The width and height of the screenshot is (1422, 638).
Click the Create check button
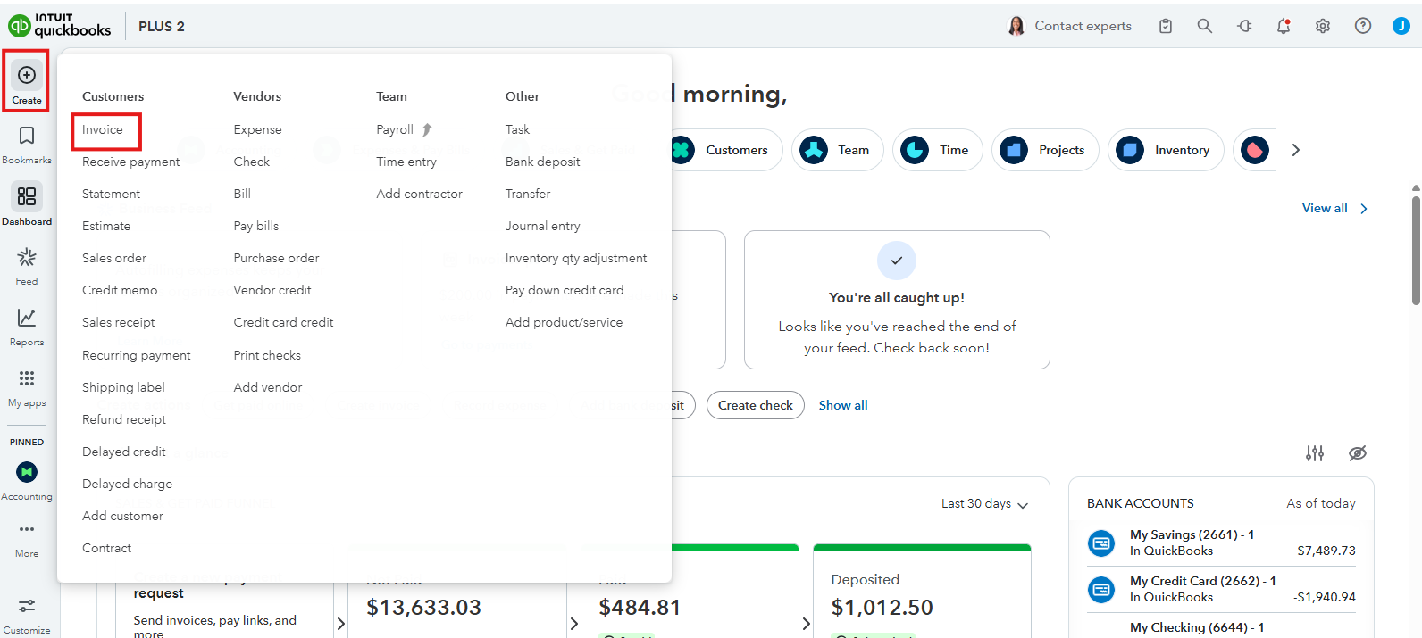coord(756,405)
